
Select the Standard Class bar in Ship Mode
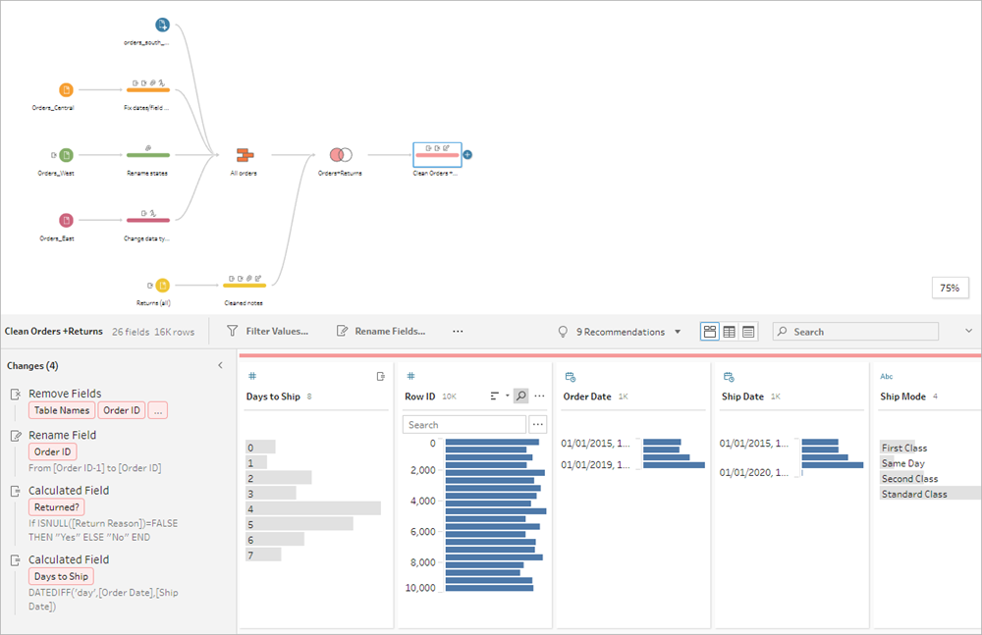pyautogui.click(x=929, y=494)
